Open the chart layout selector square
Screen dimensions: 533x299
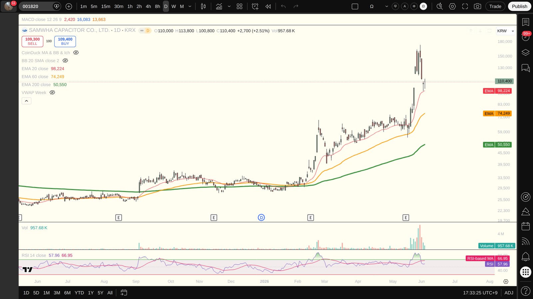pyautogui.click(x=355, y=6)
